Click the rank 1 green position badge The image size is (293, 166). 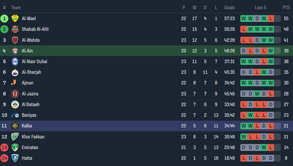click(x=5, y=18)
